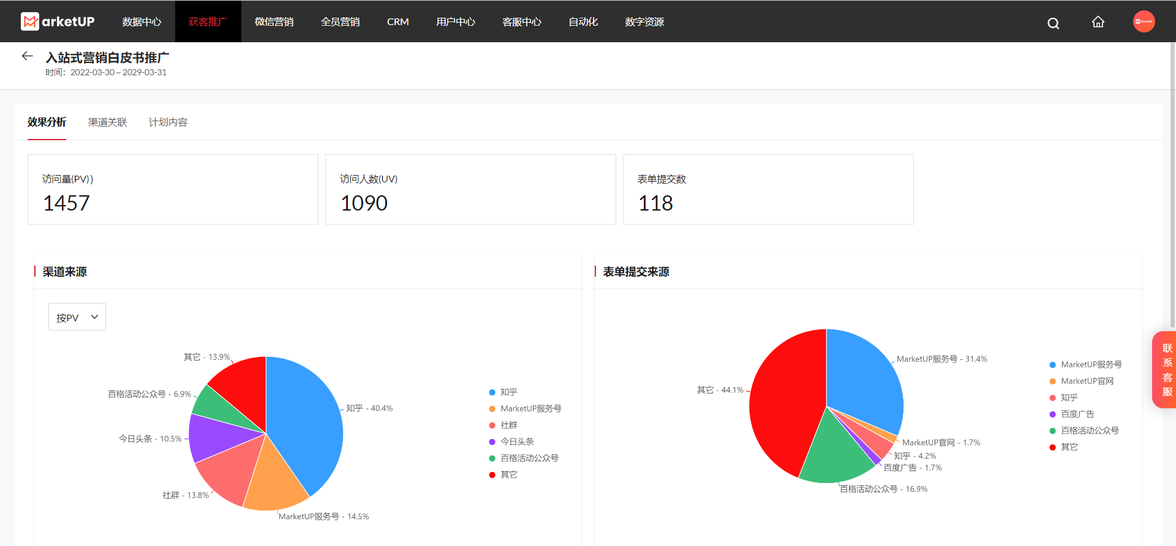Toggle 百格活动公众号 legend in 表单提交来源 chart
This screenshot has height=546, width=1176.
click(x=1084, y=431)
